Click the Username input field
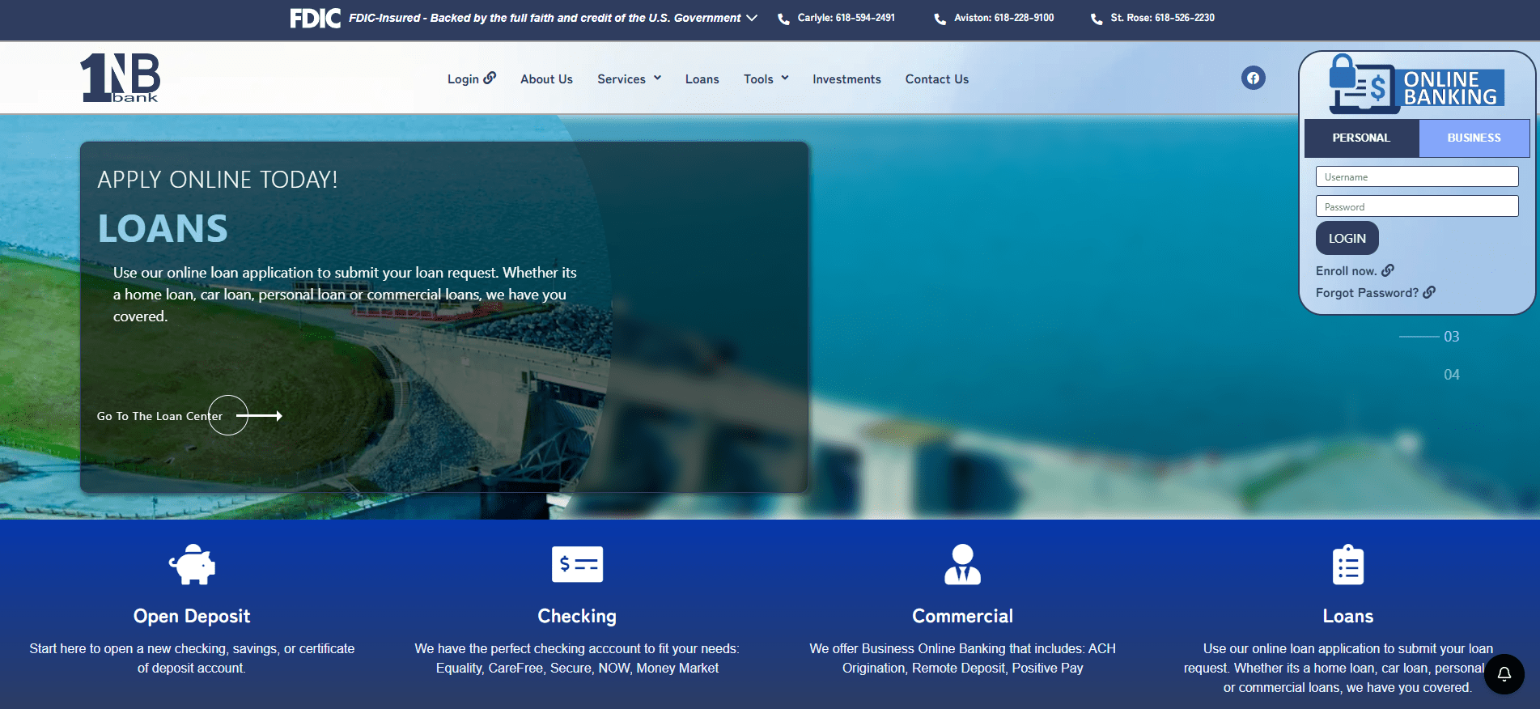The width and height of the screenshot is (1540, 709). tap(1416, 176)
